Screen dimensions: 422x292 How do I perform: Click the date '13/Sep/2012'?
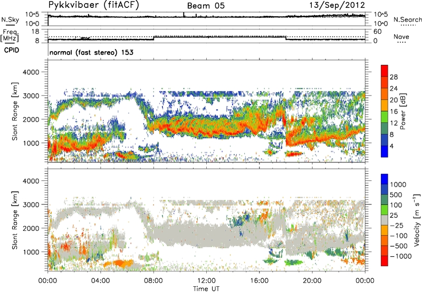tap(337, 5)
